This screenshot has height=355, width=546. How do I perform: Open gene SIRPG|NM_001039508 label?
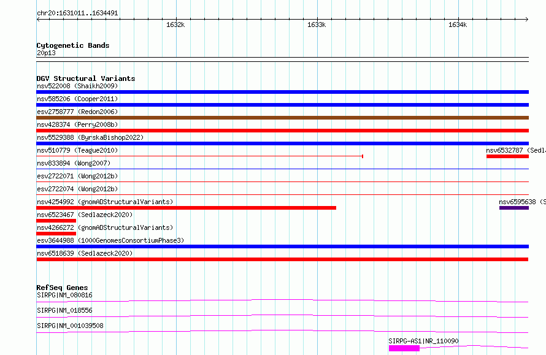click(x=70, y=326)
